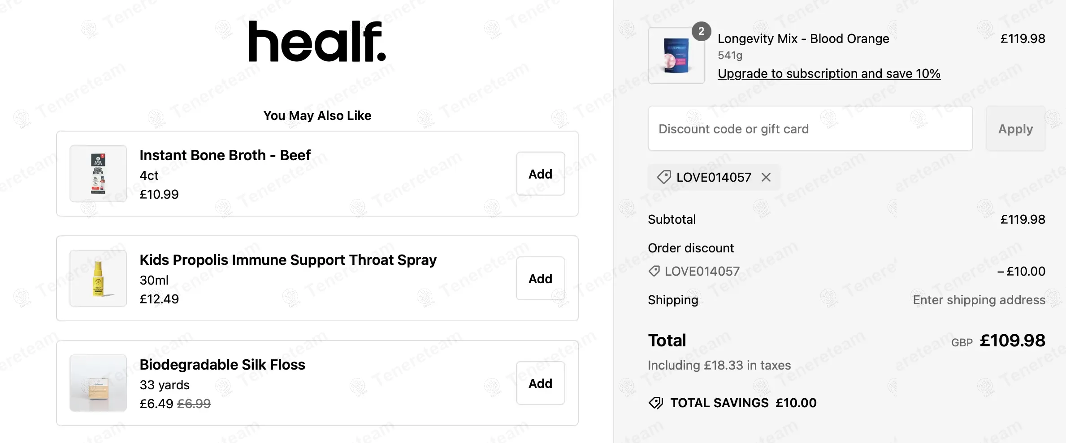
Task: Click the Order discount tag icon
Action: click(654, 271)
